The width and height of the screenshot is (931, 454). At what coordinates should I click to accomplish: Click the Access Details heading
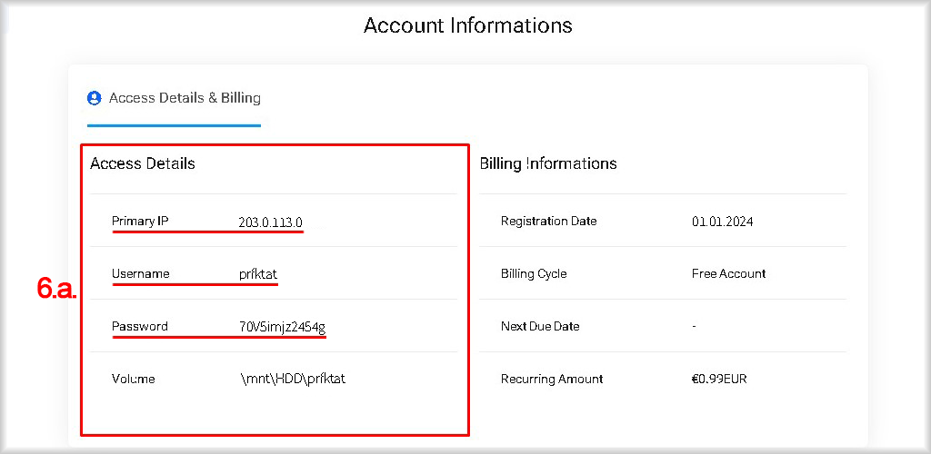[143, 163]
